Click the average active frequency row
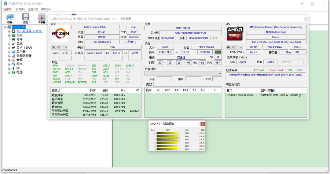The height and width of the screenshot is (174, 330). tap(96, 111)
